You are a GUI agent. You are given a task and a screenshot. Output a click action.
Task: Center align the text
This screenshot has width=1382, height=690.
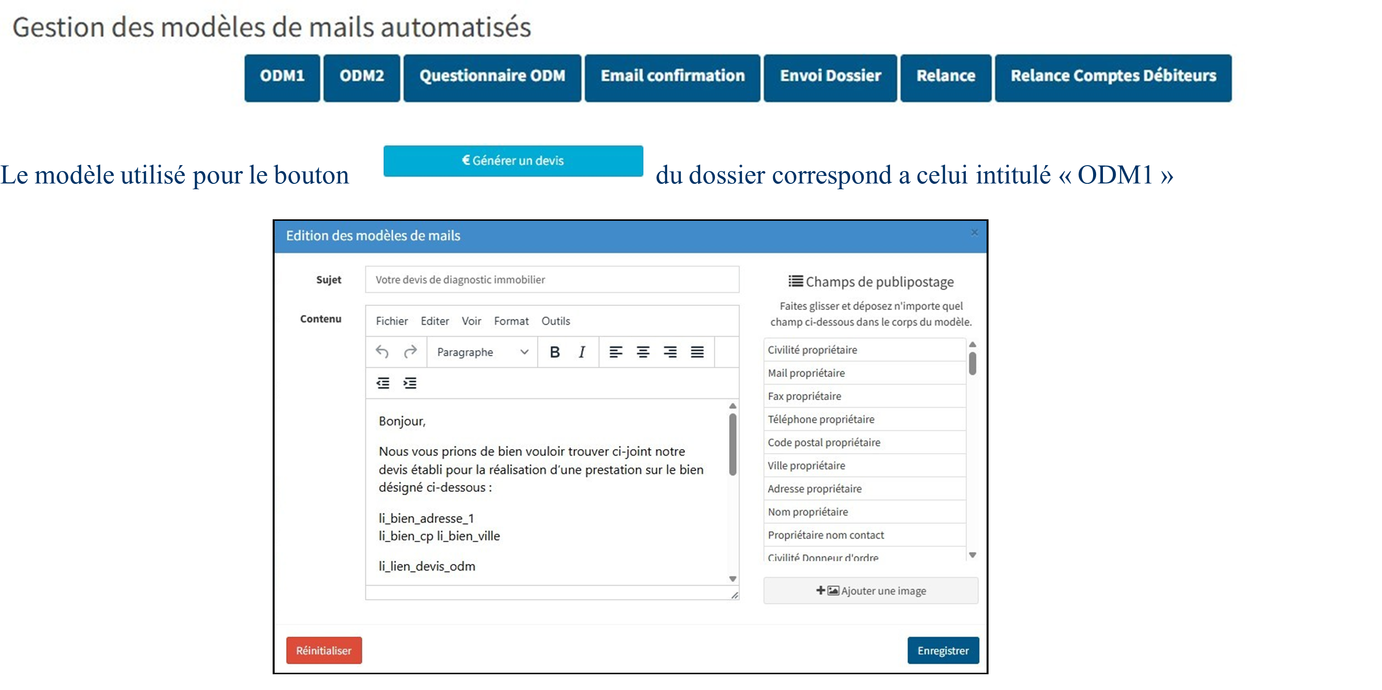[x=643, y=352]
